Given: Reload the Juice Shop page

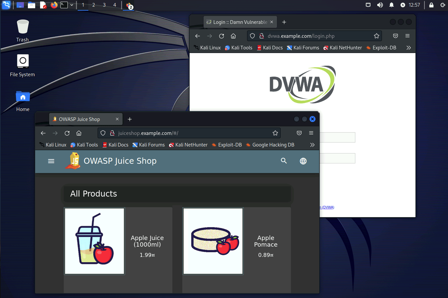Looking at the screenshot, I should [67, 133].
